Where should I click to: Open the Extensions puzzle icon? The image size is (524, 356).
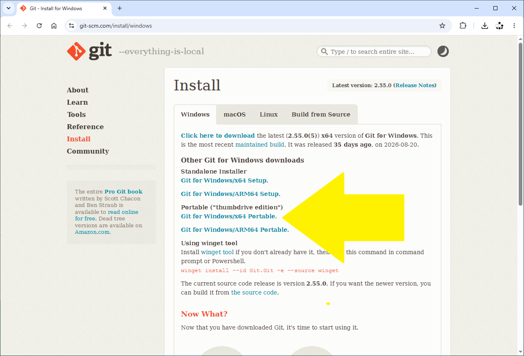(463, 26)
